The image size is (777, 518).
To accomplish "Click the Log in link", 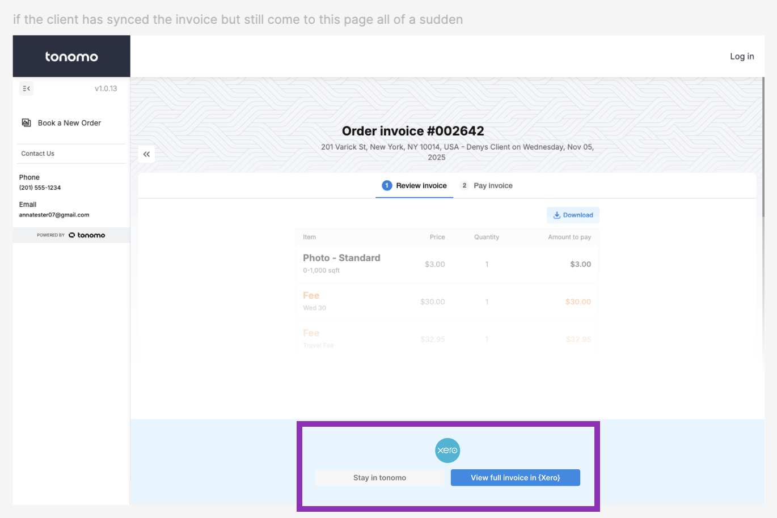I will 742,57.
